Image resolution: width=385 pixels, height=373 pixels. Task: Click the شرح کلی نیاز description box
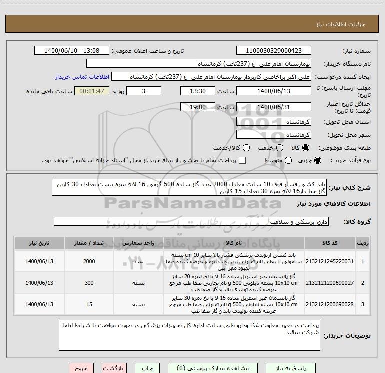(189, 187)
